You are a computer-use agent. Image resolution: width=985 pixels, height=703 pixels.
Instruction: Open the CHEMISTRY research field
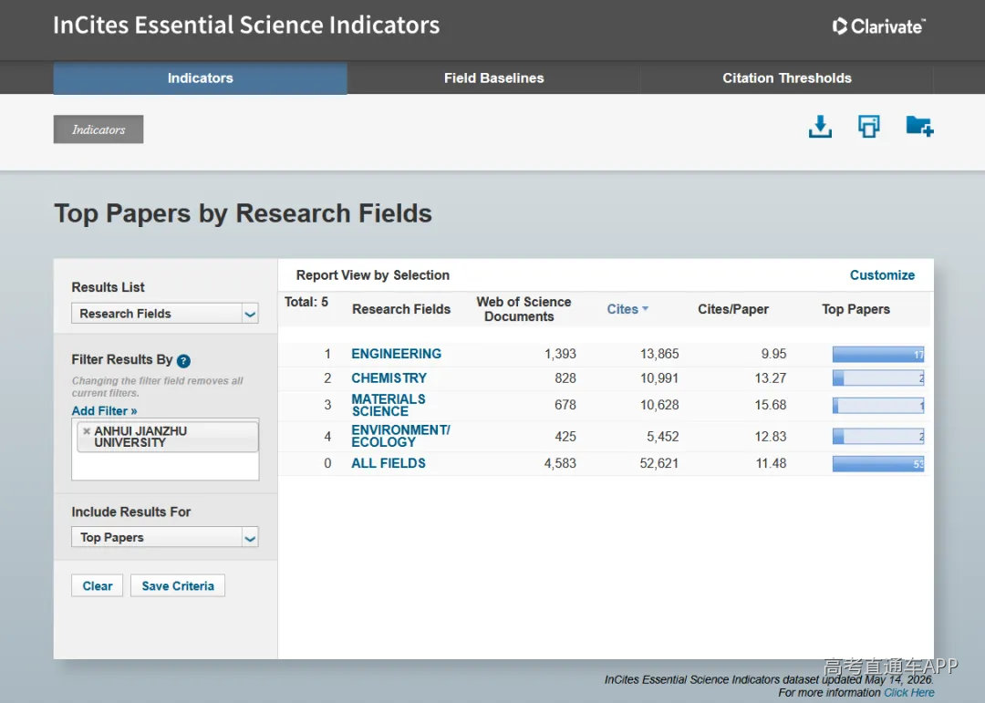click(389, 378)
